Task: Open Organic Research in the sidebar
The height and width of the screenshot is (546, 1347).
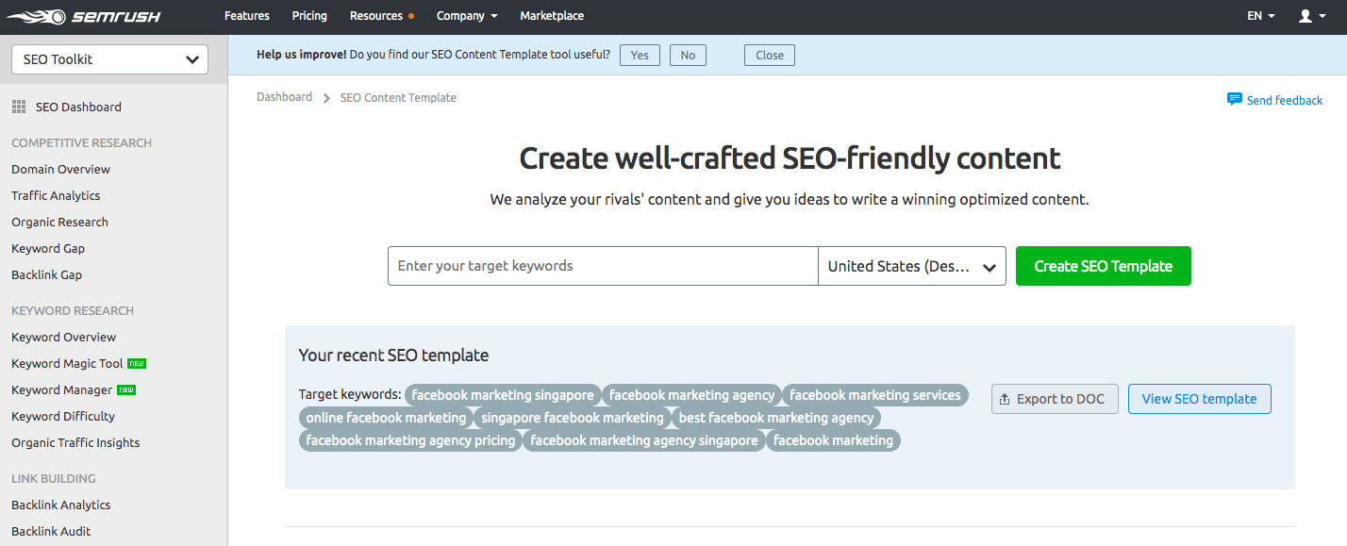Action: 59,223
